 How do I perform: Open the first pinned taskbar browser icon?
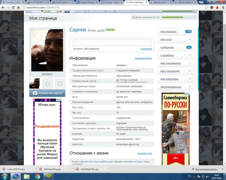tap(16, 176)
